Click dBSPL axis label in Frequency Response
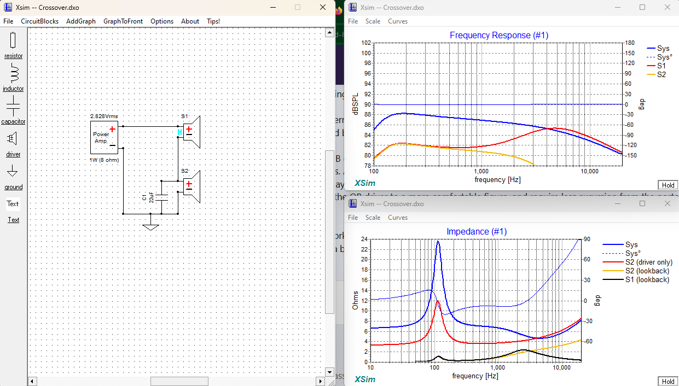Viewport: 679px width, 386px height. point(355,104)
